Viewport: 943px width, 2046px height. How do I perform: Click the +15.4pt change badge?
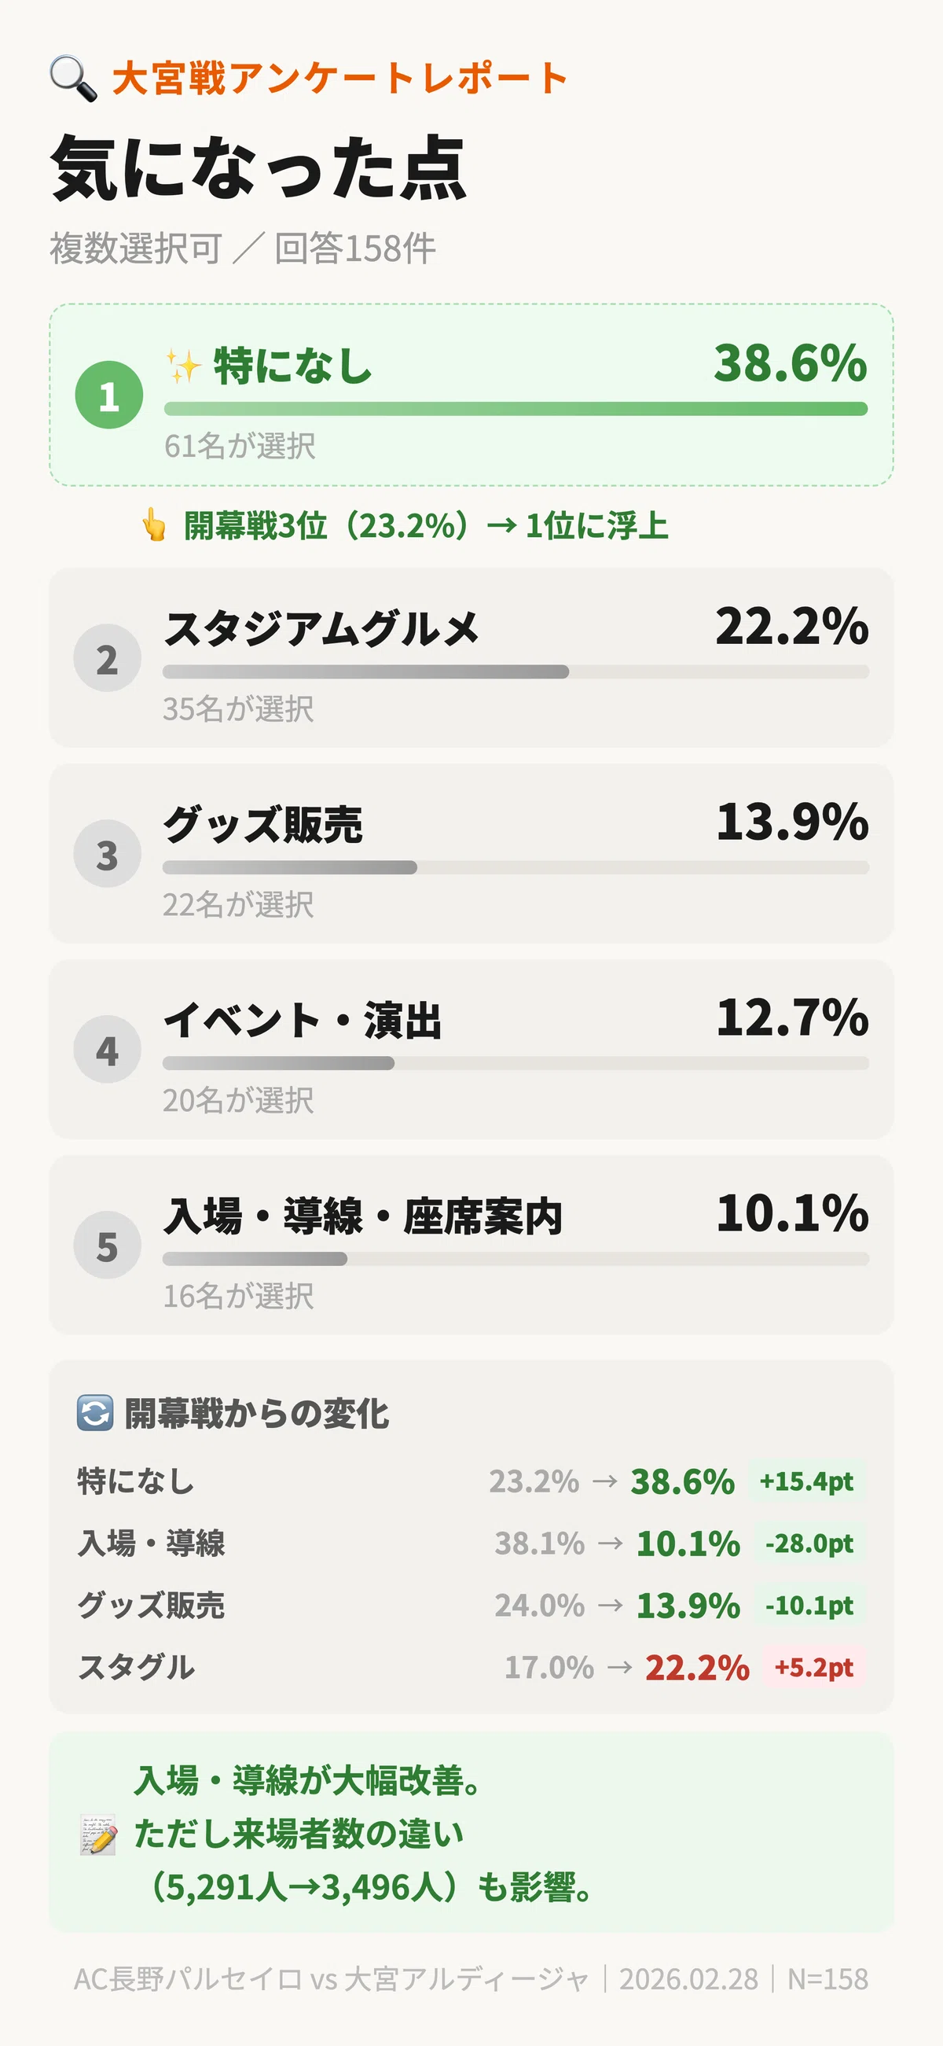(x=806, y=1481)
